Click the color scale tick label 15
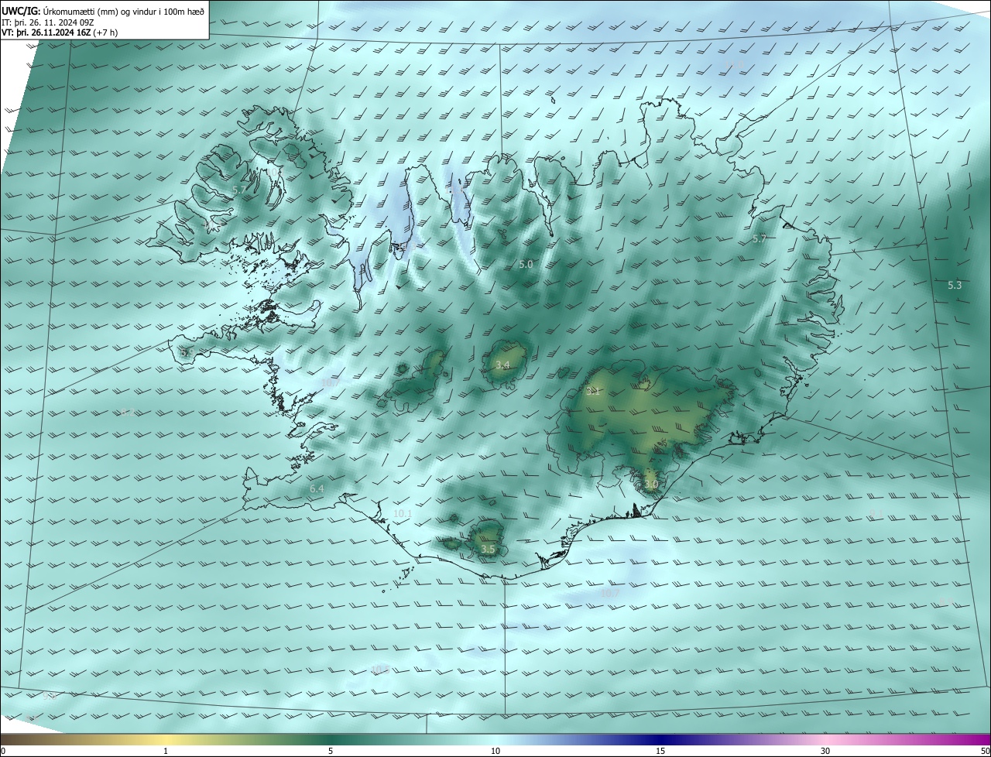Viewport: 991px width, 757px height. [660, 751]
